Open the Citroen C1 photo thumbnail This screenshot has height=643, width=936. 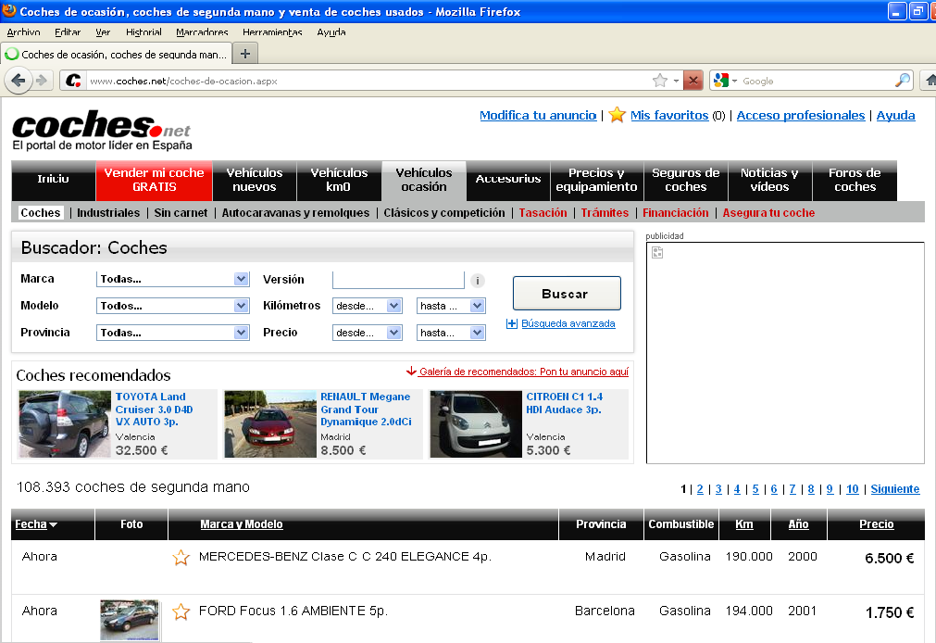coord(476,424)
